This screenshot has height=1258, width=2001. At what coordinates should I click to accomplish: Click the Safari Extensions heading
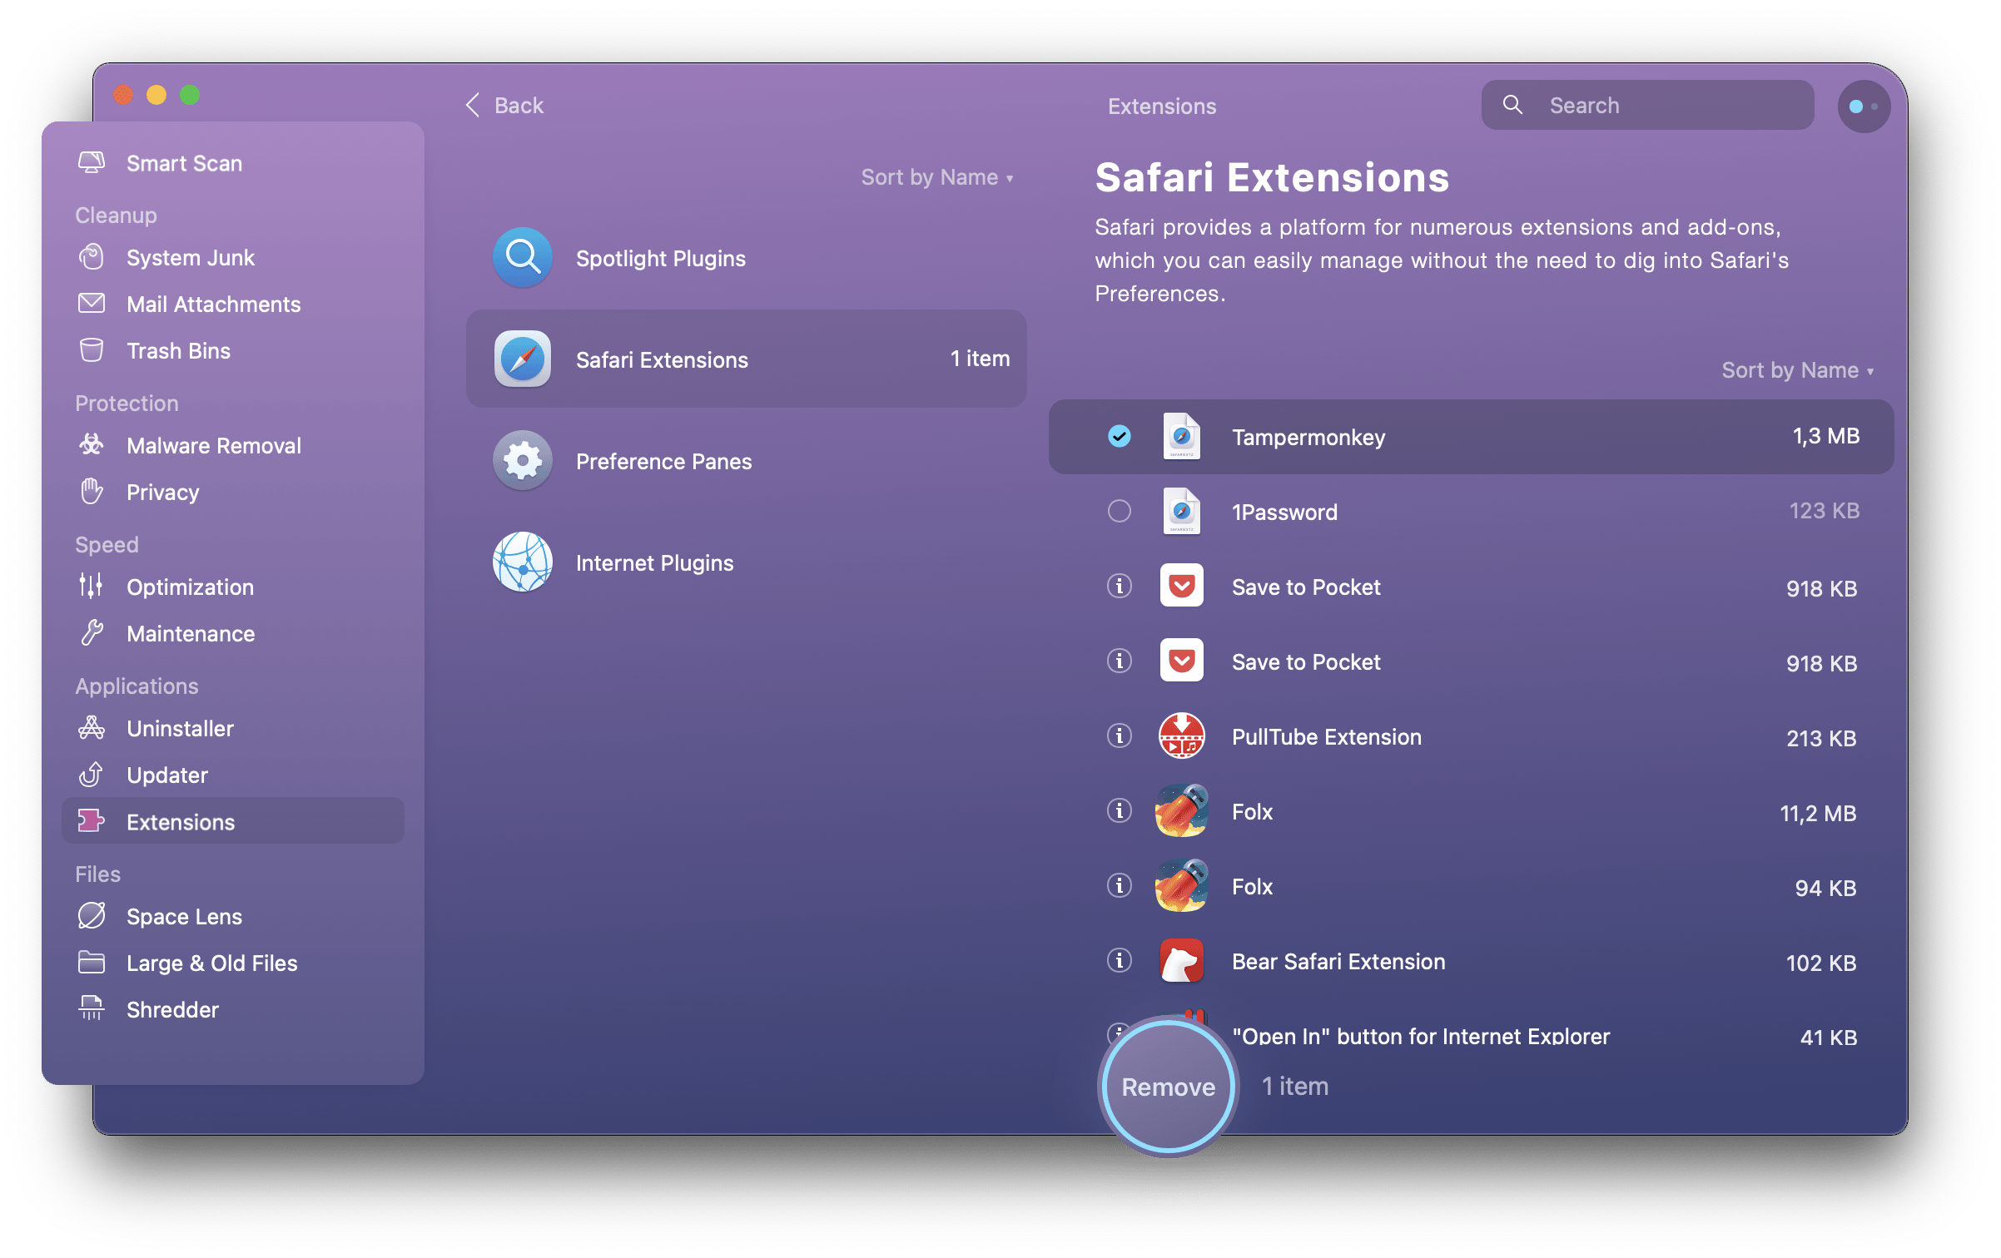(x=1272, y=177)
